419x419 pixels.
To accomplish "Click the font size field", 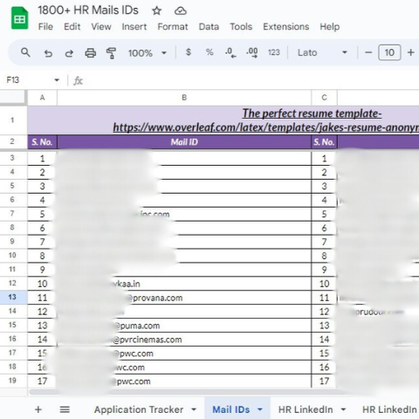I will (389, 52).
